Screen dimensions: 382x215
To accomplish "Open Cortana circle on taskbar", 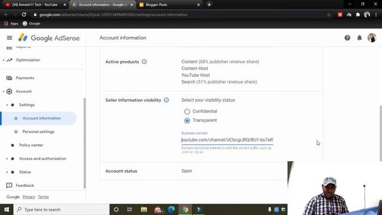I will [x=116, y=210].
